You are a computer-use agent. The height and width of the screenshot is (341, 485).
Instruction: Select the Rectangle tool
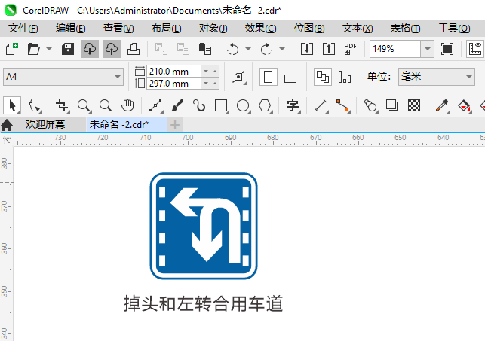pos(221,105)
